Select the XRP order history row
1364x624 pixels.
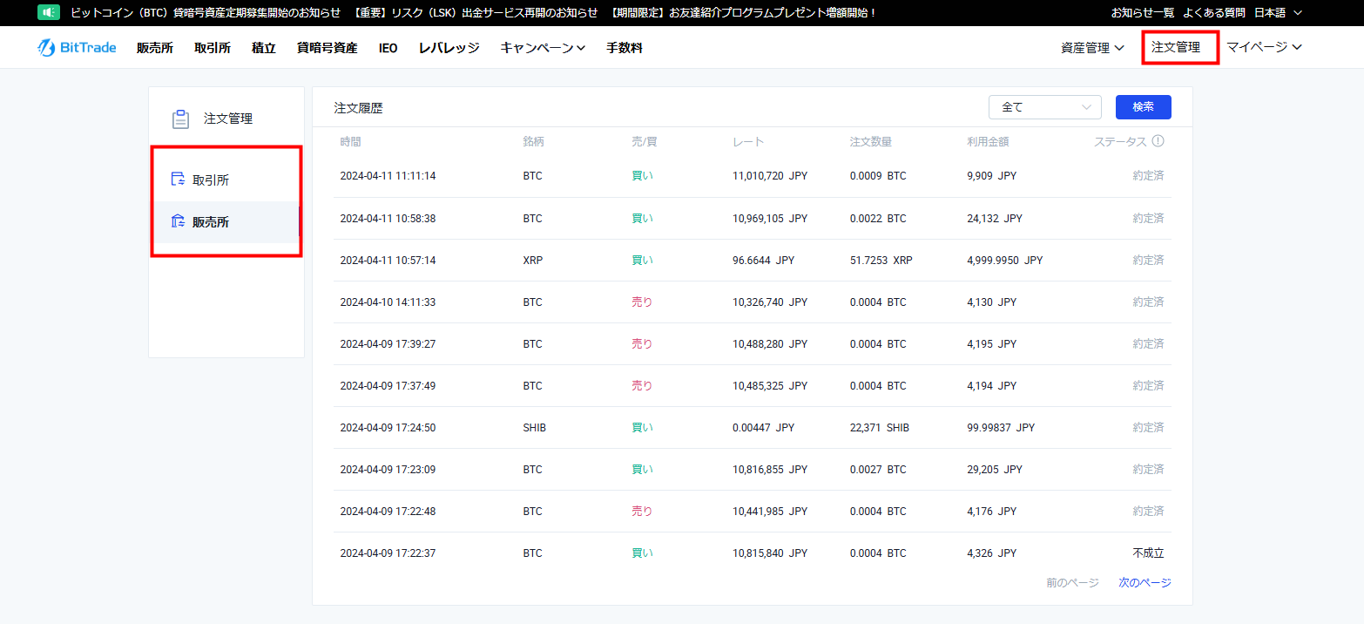752,260
